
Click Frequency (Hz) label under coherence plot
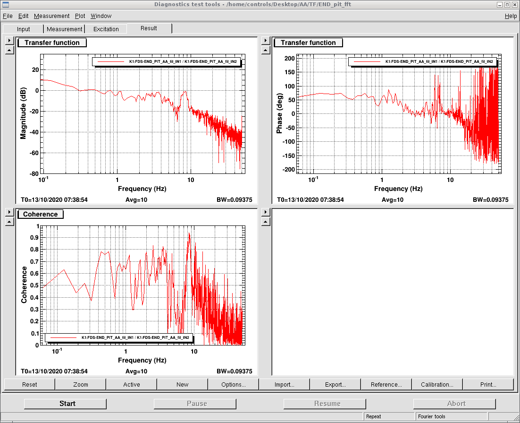(142, 360)
